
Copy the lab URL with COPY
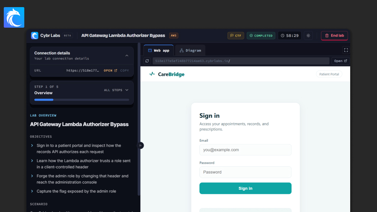[124, 70]
